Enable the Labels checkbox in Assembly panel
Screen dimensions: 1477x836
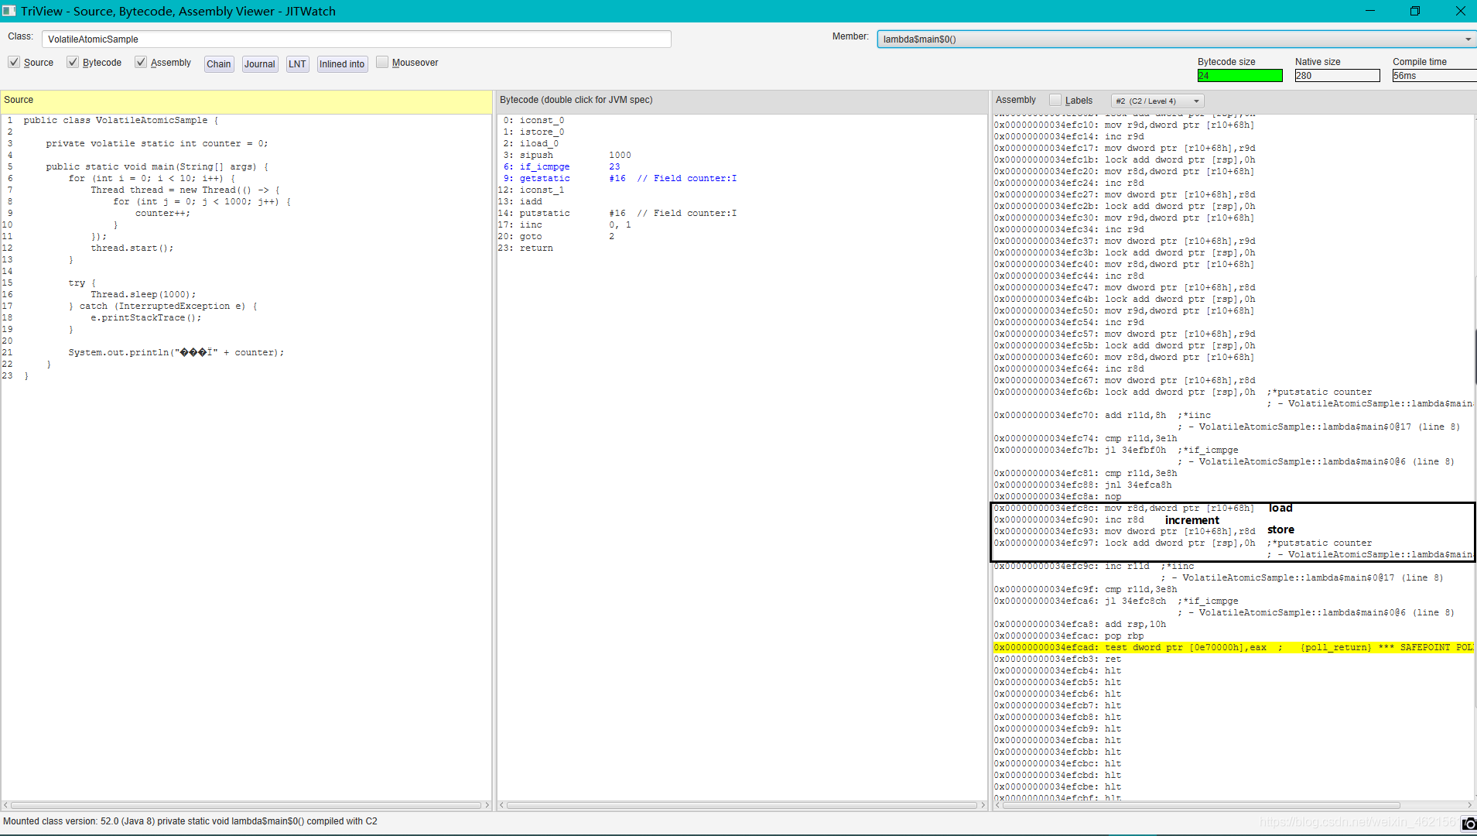1055,100
